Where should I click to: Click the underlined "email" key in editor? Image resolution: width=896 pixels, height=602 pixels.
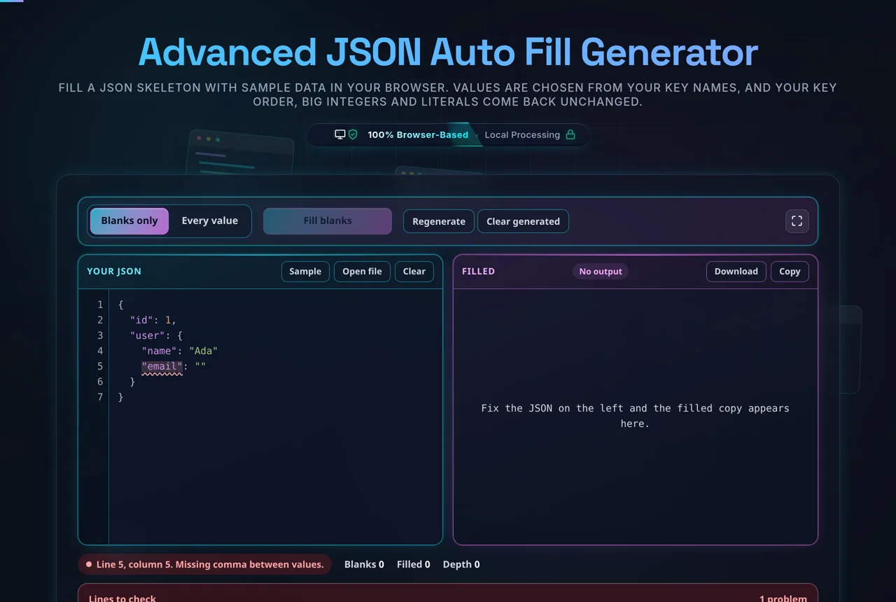[162, 367]
